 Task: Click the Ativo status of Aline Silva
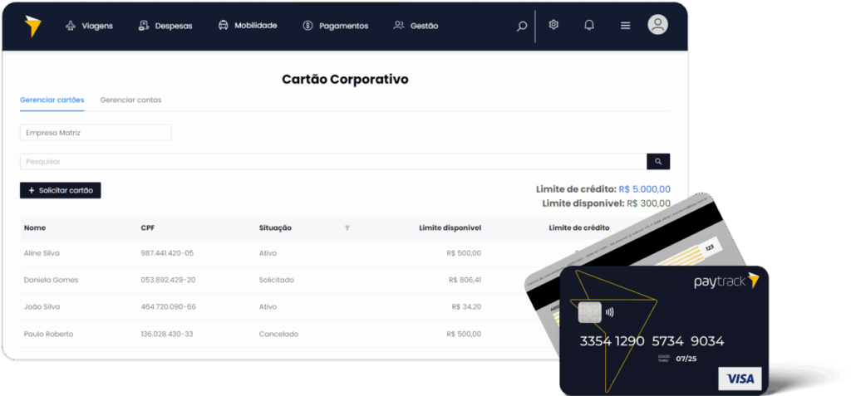tap(268, 253)
